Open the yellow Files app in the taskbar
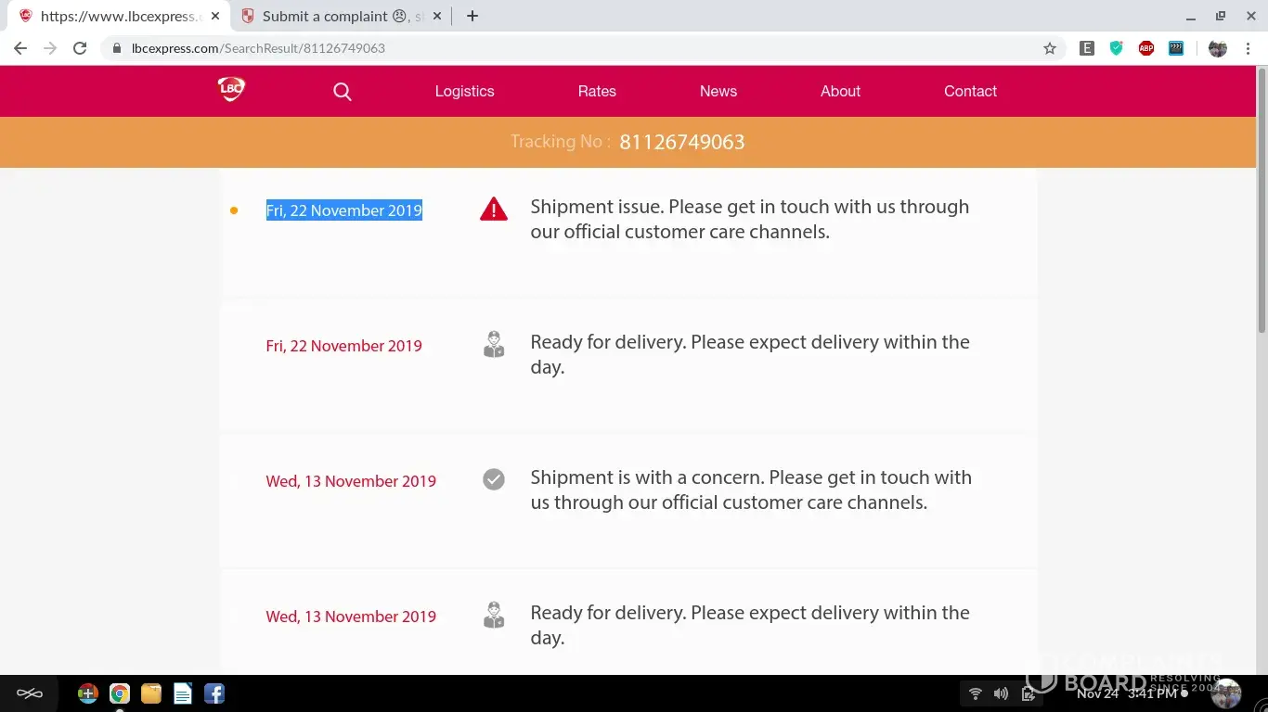 (151, 693)
